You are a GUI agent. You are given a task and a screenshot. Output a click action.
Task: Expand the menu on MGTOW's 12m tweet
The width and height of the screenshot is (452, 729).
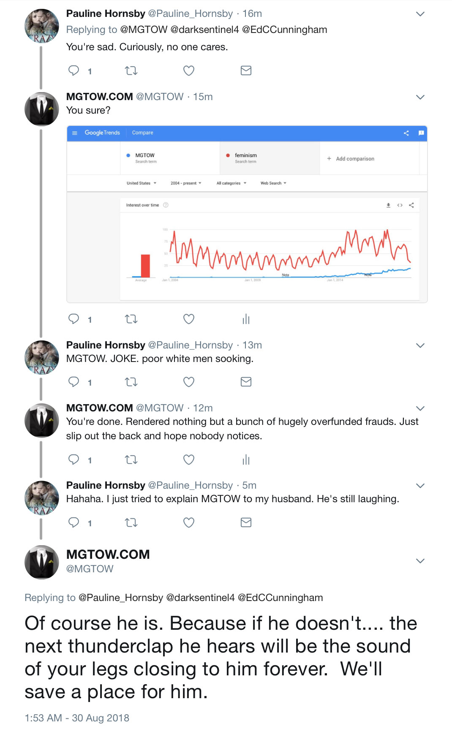420,408
